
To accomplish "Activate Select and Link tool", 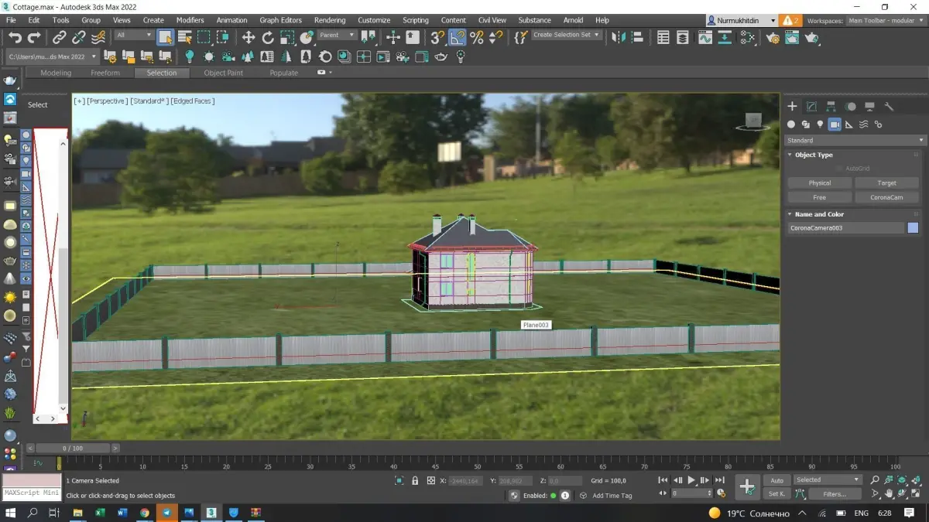I will pos(60,37).
